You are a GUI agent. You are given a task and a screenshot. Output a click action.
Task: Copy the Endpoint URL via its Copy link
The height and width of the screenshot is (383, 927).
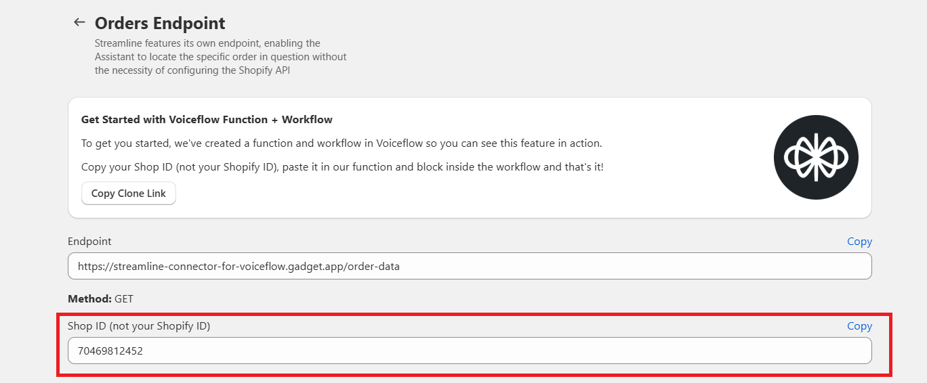(859, 242)
